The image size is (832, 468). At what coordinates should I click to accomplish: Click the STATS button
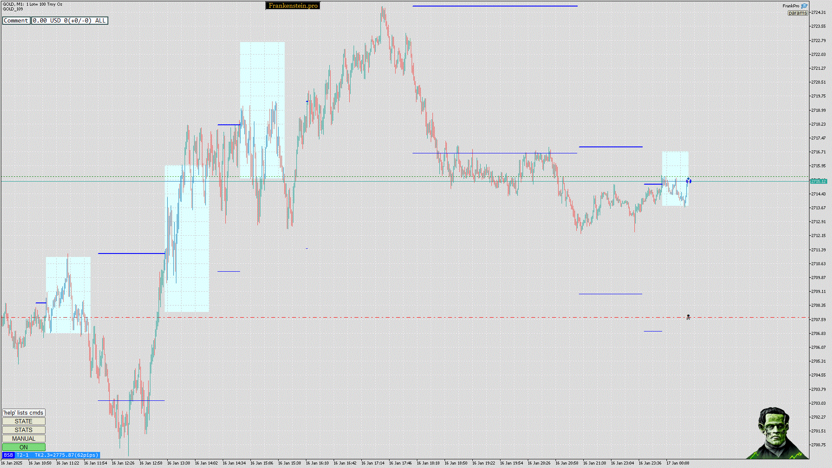pos(24,430)
